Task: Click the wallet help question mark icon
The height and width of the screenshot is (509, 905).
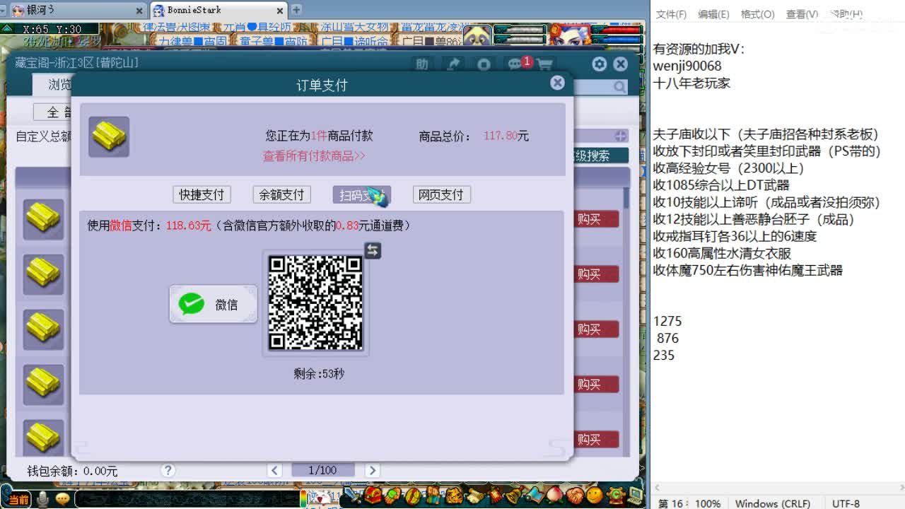Action: pyautogui.click(x=168, y=470)
